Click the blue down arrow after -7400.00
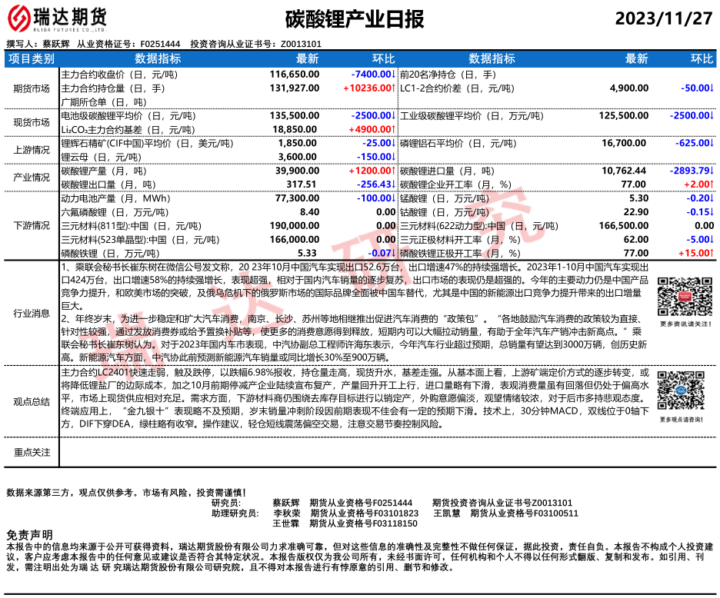Viewport: 720px width, 598px height. click(395, 75)
